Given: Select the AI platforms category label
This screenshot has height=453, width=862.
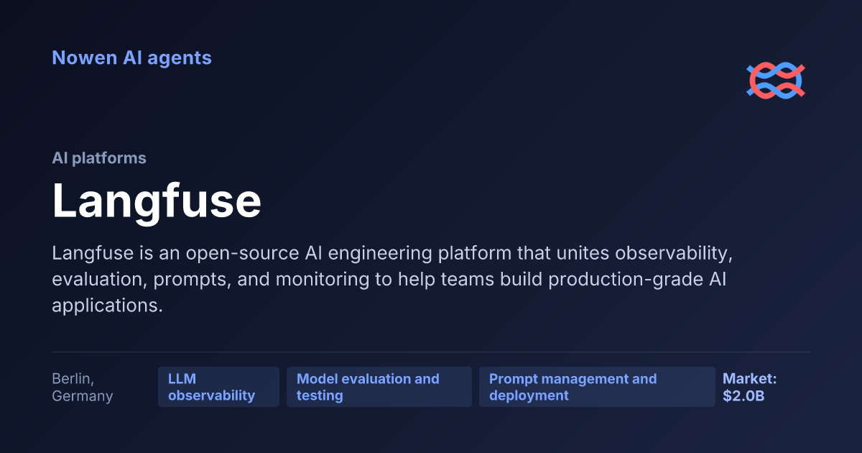Looking at the screenshot, I should click(x=99, y=158).
